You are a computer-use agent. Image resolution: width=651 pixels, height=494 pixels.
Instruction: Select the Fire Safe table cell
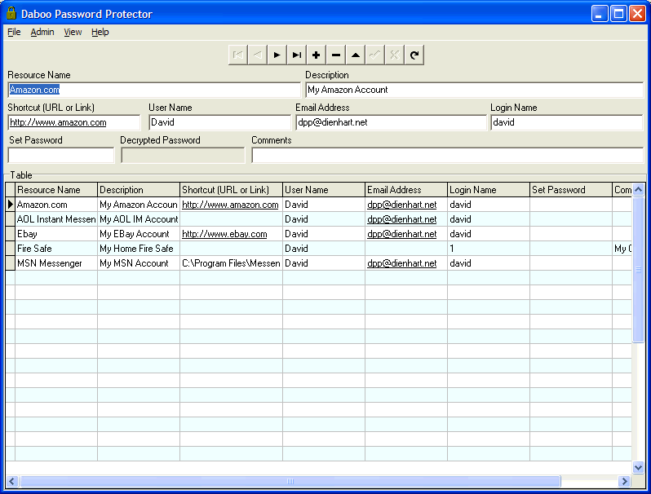coord(56,249)
